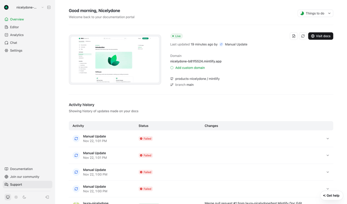
Task: Click the Visit docs button
Action: 321,36
